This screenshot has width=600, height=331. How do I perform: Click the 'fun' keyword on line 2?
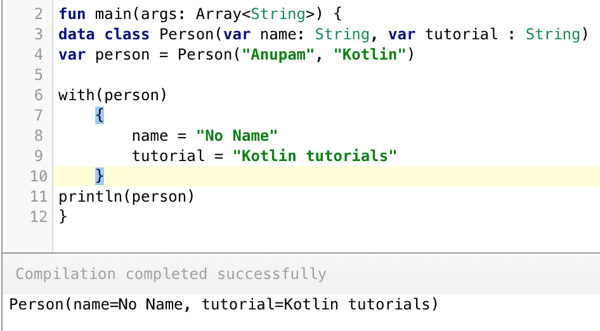point(72,14)
